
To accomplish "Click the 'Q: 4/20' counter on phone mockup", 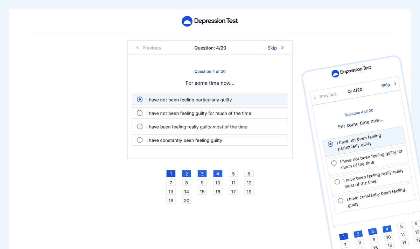I will tap(355, 90).
